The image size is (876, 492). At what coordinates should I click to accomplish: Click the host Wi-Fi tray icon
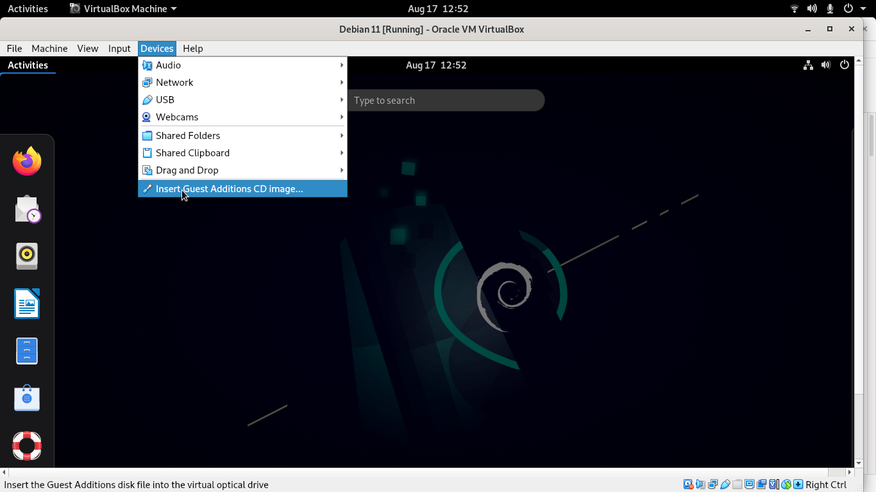pyautogui.click(x=795, y=8)
